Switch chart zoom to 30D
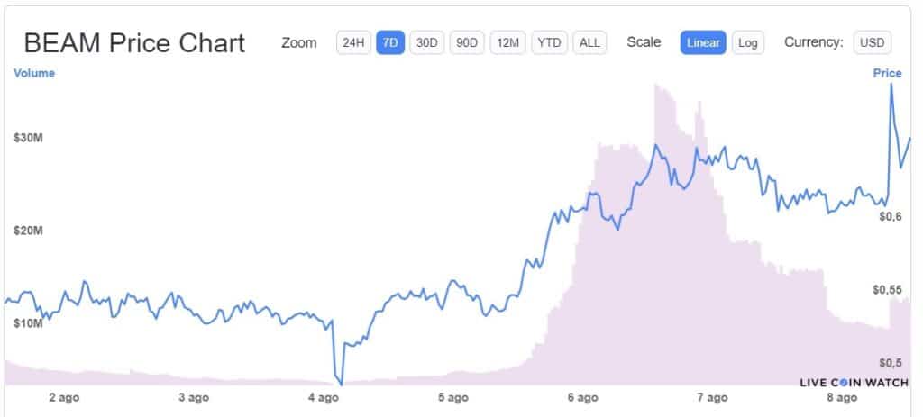This screenshot has width=923, height=417. (425, 42)
